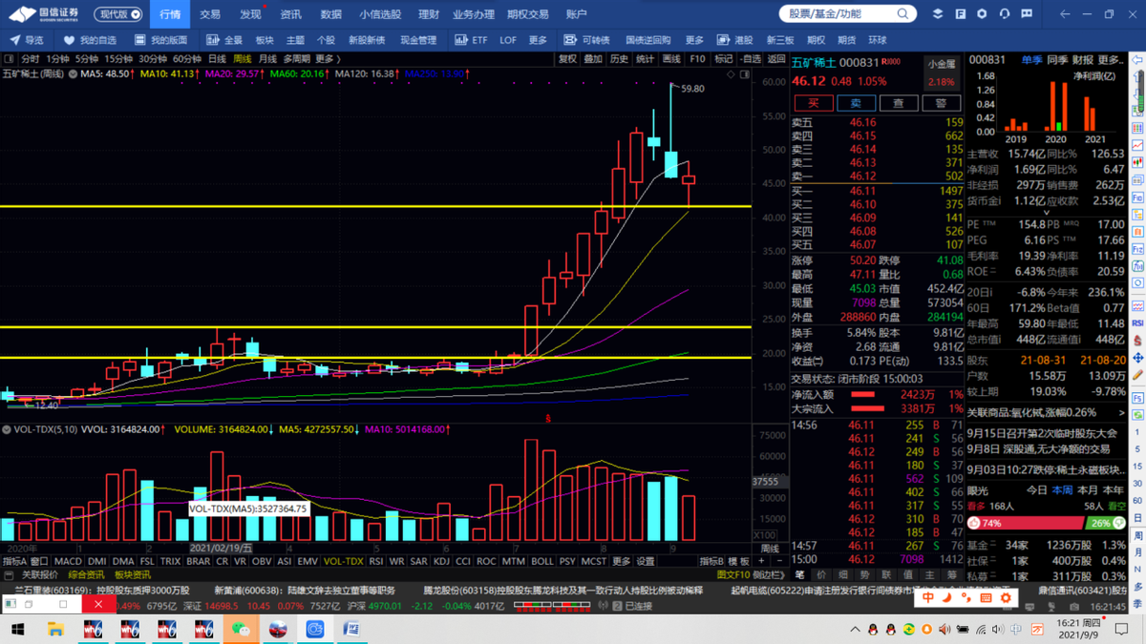Select the 日线 daily period

coord(218,59)
